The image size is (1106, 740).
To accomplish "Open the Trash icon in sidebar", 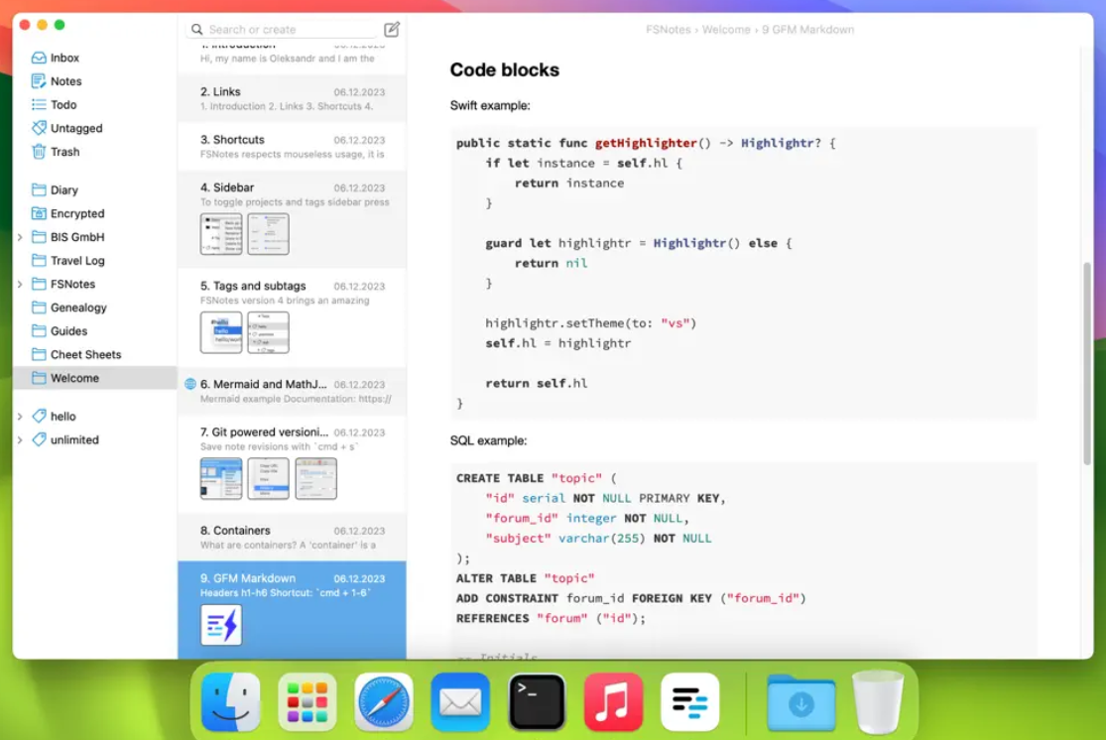I will pyautogui.click(x=39, y=152).
